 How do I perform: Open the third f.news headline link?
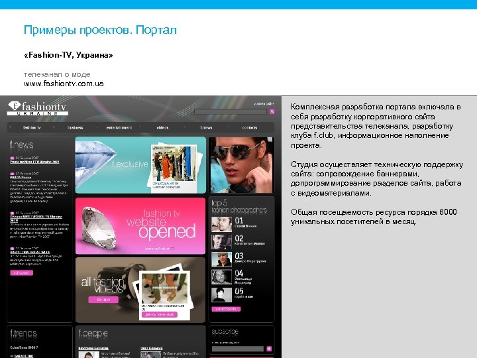[x=36, y=219]
